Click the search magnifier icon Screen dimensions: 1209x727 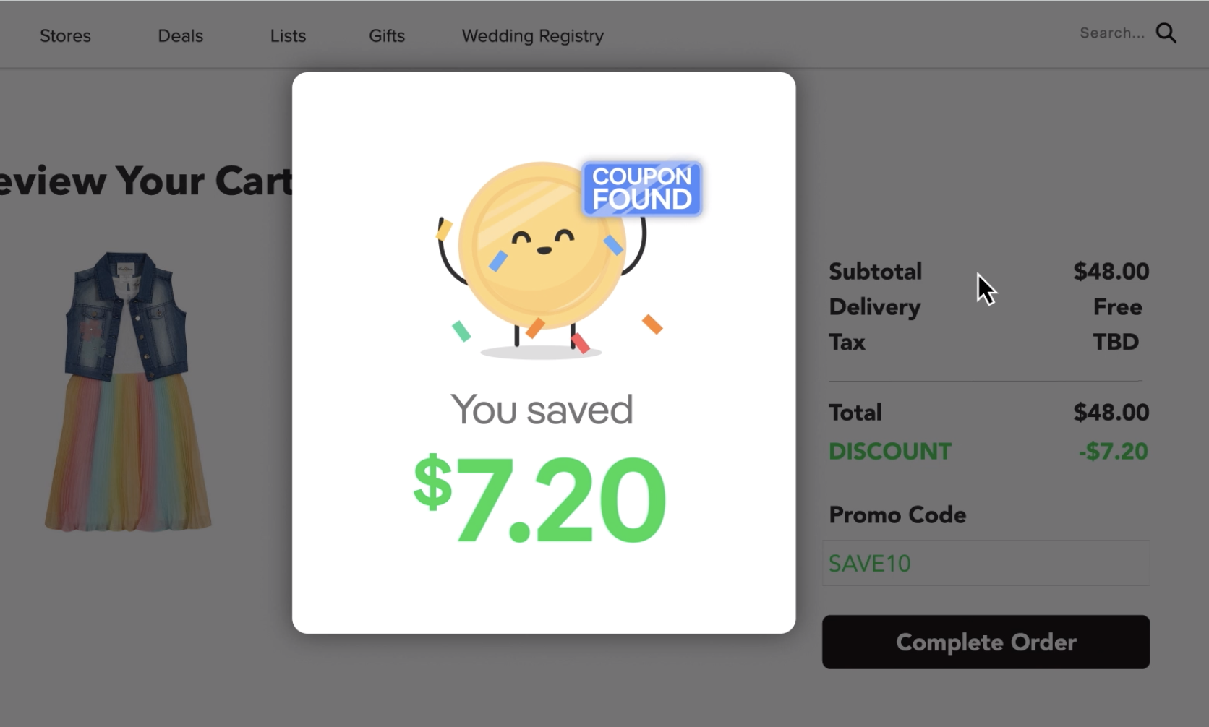(x=1166, y=33)
